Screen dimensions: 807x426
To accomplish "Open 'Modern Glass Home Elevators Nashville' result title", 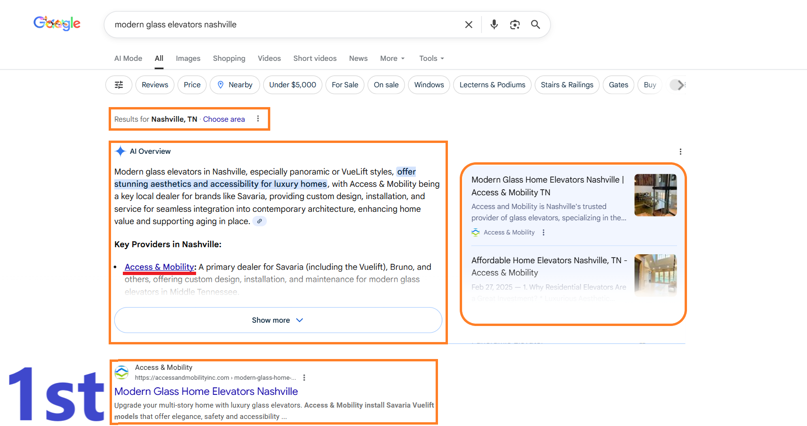I will [x=206, y=392].
